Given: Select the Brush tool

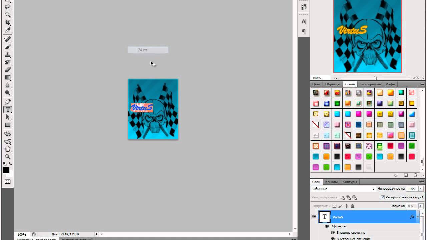Looking at the screenshot, I should pos(8,47).
